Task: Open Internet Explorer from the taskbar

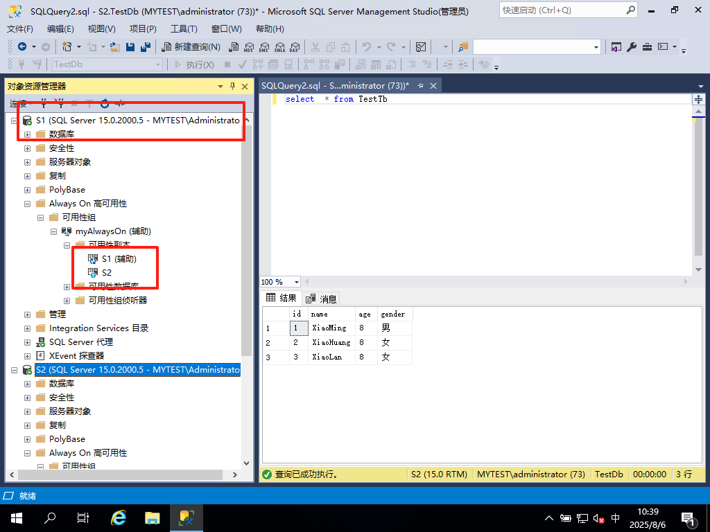Action: click(x=119, y=518)
